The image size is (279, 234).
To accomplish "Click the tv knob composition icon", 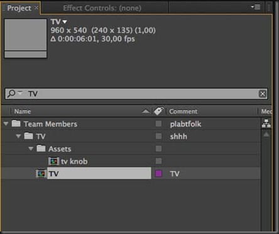I will (x=53, y=161).
